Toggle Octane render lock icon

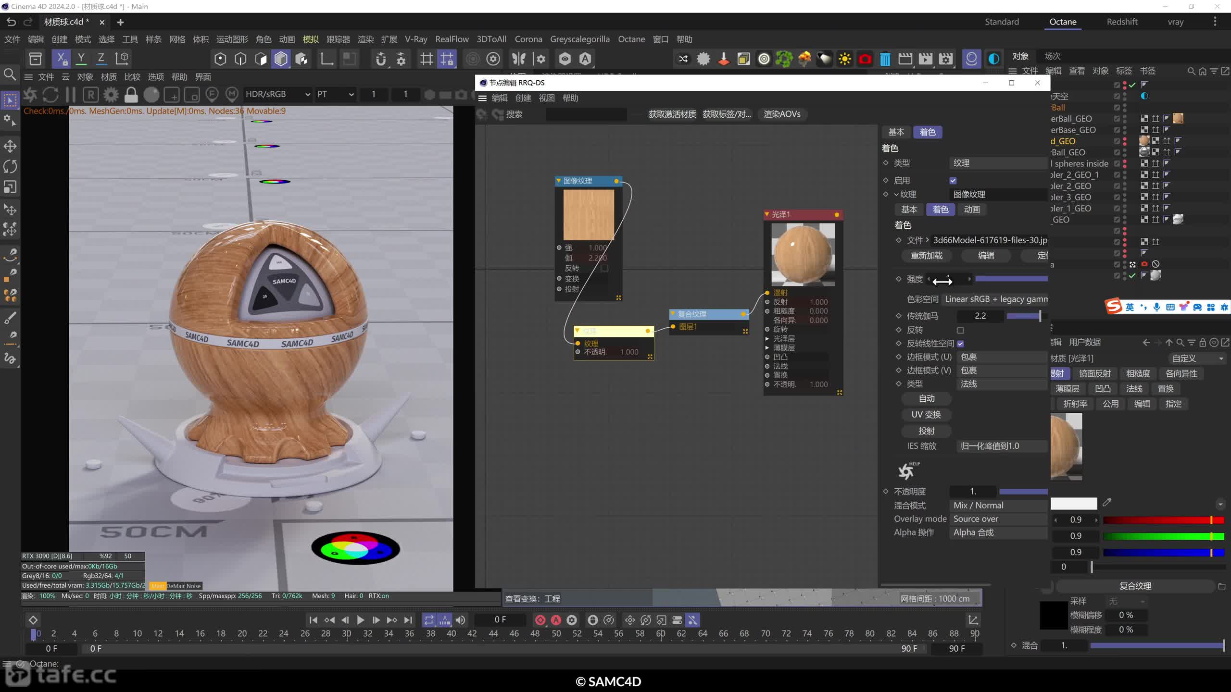click(131, 95)
